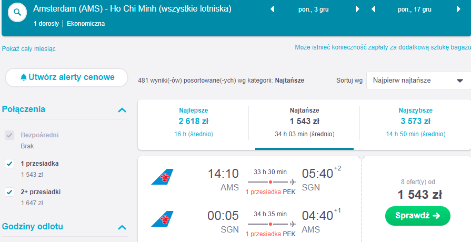Switch to the Najszybsze tab
The image size is (471, 242).
[x=415, y=123]
